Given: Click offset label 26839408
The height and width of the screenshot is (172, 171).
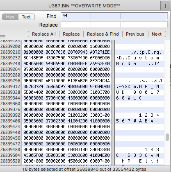Looking at the screenshot, I should click(x=10, y=121).
